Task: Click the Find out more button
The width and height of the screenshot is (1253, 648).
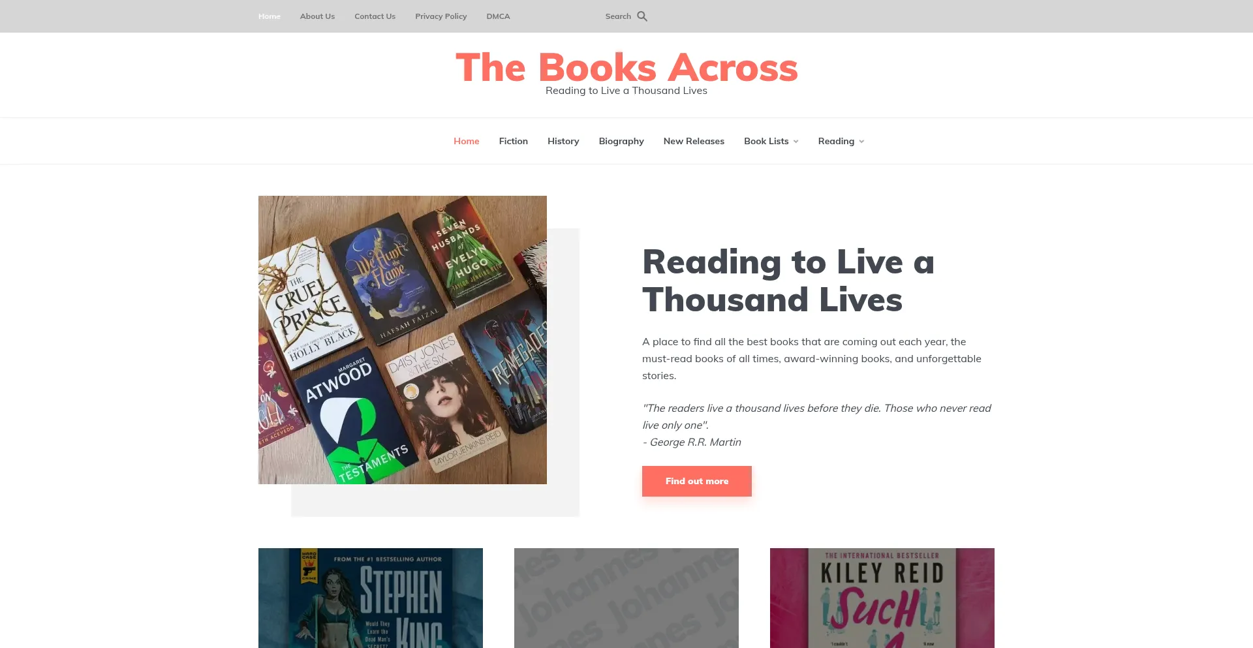Action: tap(697, 481)
